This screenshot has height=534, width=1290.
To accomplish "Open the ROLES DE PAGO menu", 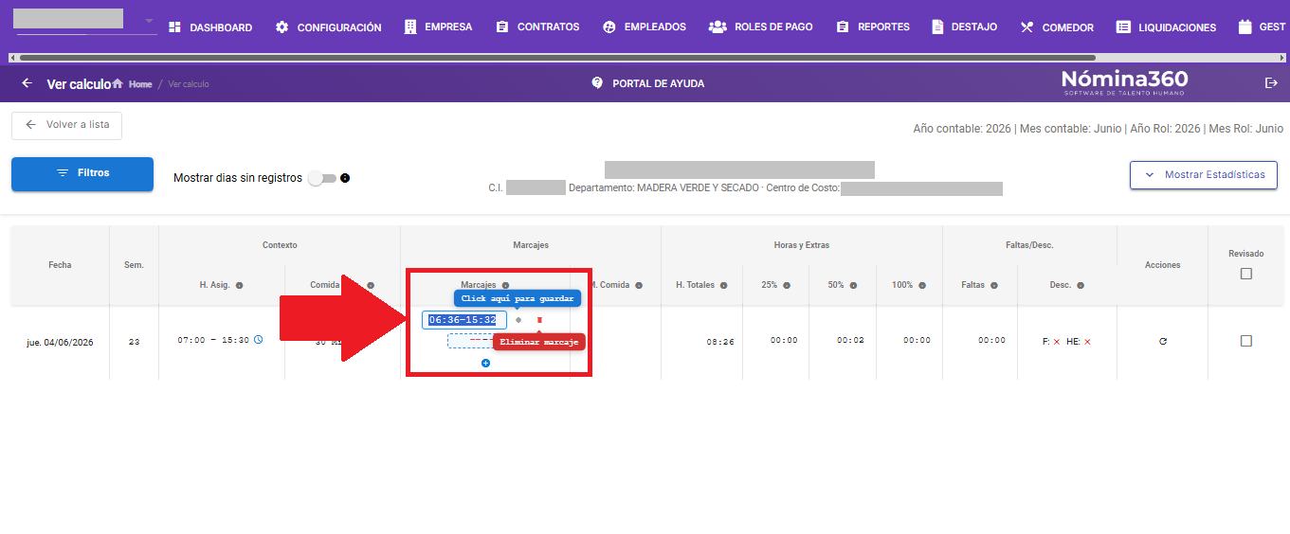I will pyautogui.click(x=761, y=27).
